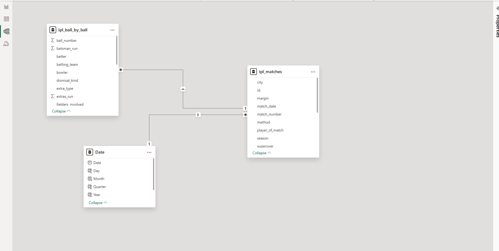
Task: Switch to Table view icon
Action: click(x=6, y=19)
